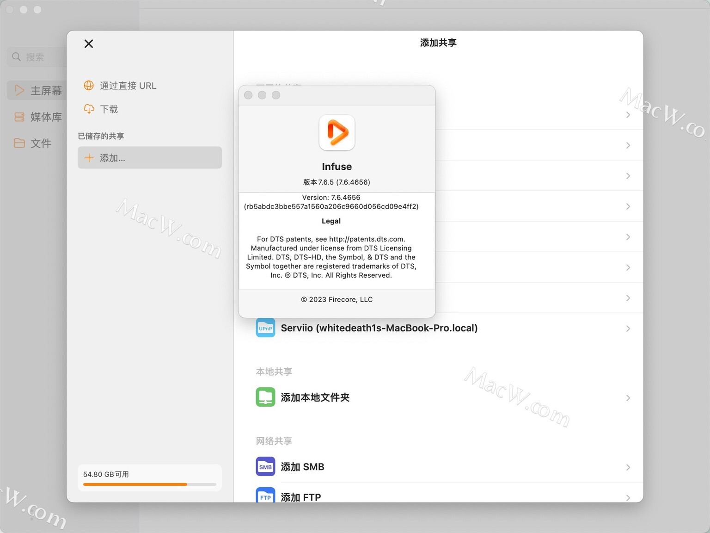Image resolution: width=710 pixels, height=533 pixels.
Task: Expand 添加本地文件夹 row chevron
Action: 628,398
